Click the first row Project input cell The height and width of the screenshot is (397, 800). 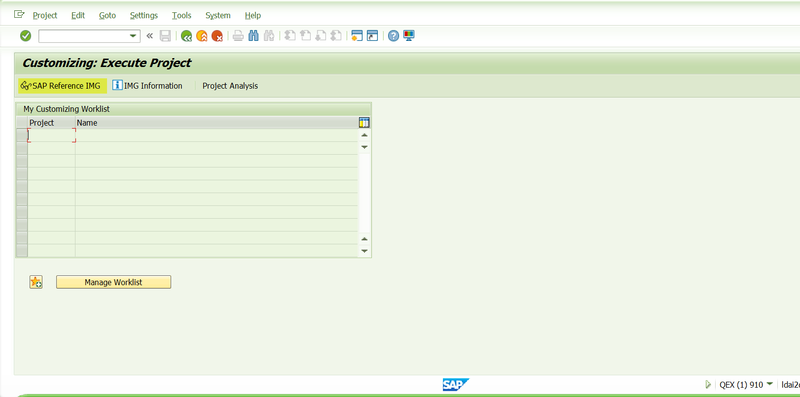[51, 135]
